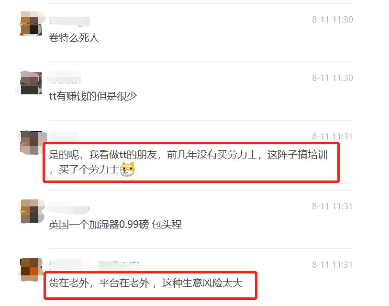The width and height of the screenshot is (389, 306).
Task: Open avatar beside 英国一个加湿器 message
Action: pyautogui.click(x=31, y=211)
